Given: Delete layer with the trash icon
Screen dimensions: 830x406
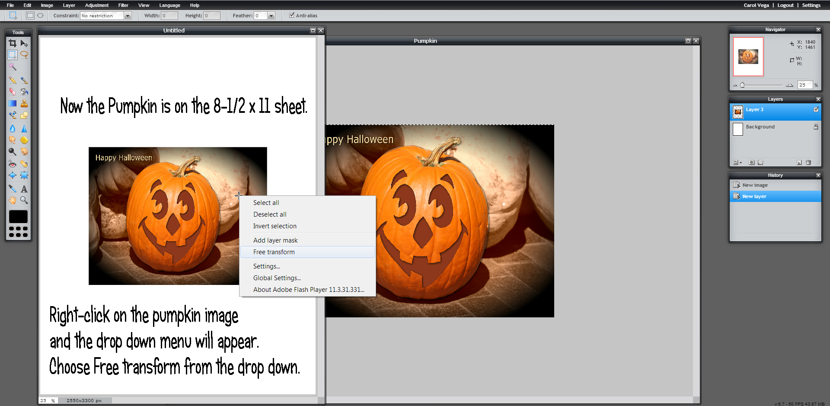Looking at the screenshot, I should [808, 163].
